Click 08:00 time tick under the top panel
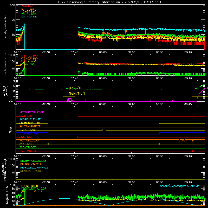Screen dimensions: 208x208 (x=103, y=52)
